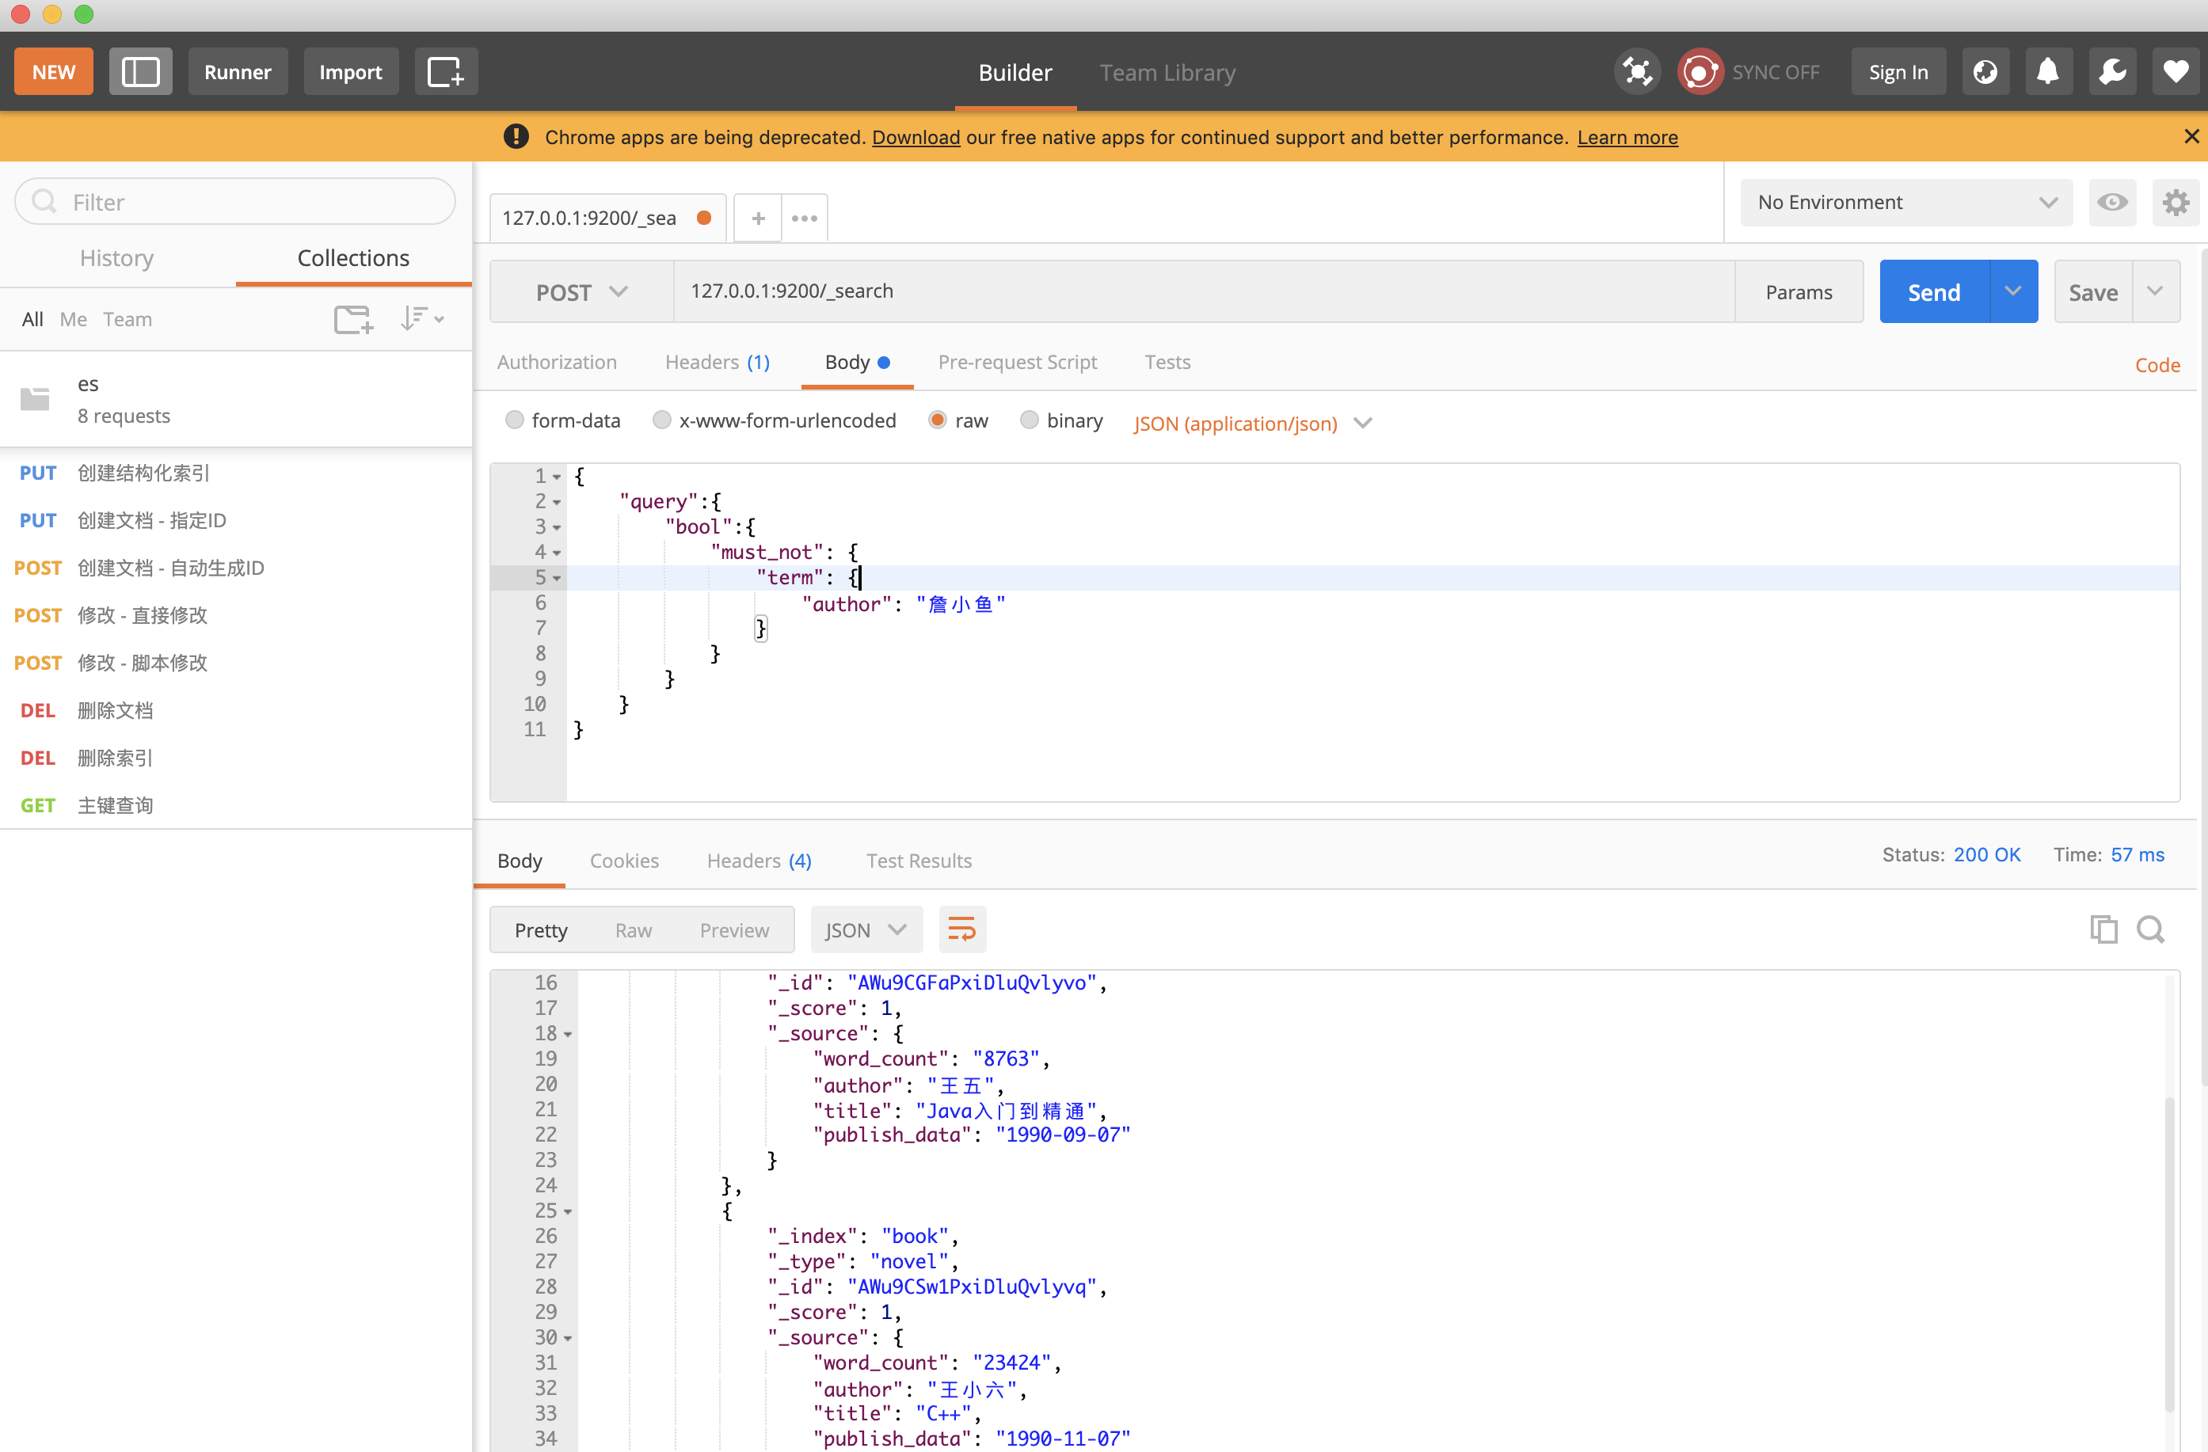This screenshot has width=2208, height=1452.
Task: Select the binary body option
Action: (1029, 421)
